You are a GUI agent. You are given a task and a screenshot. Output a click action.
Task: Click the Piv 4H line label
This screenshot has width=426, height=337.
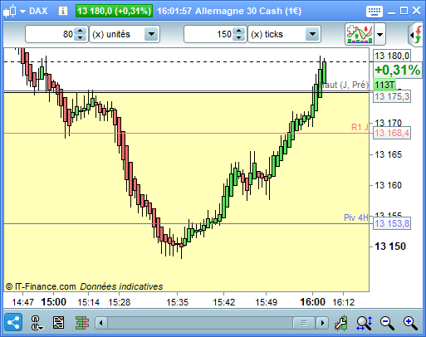(x=356, y=217)
